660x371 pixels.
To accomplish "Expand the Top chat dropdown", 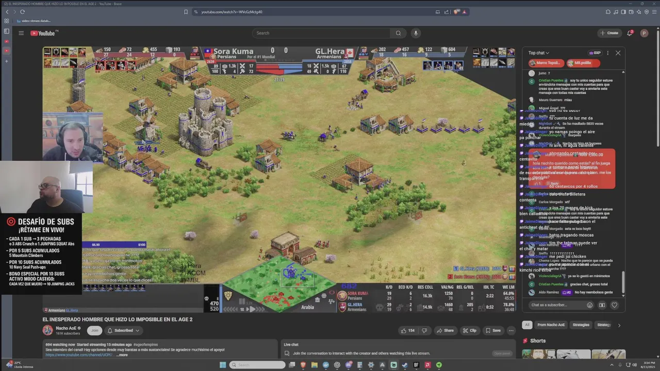I will (x=538, y=53).
